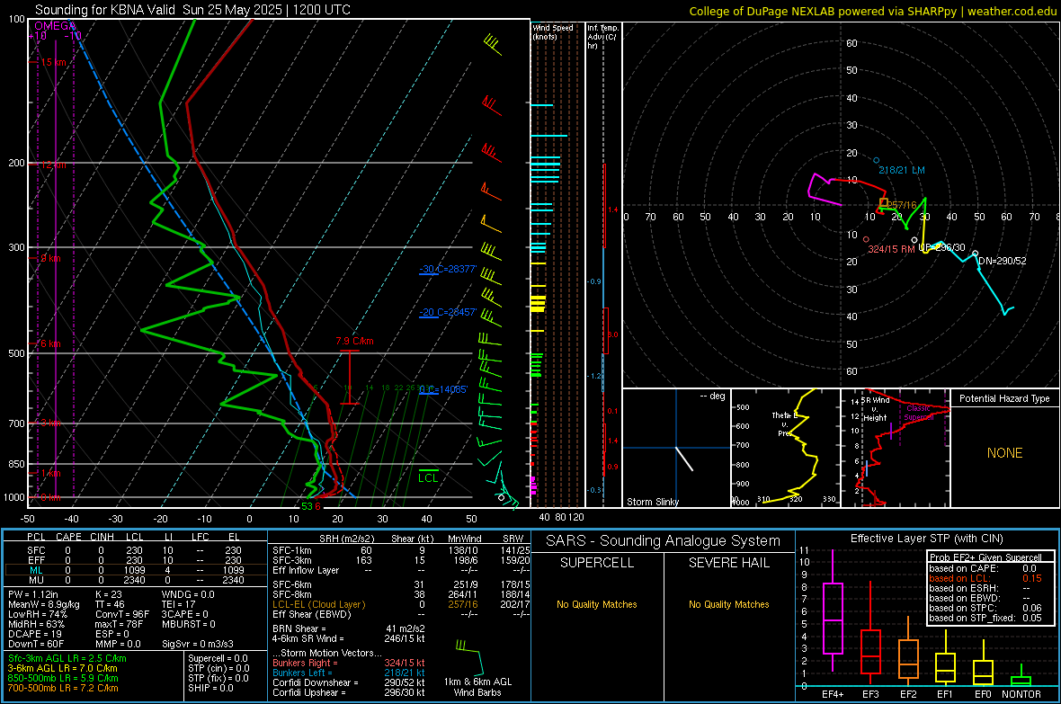Click the K = 23 index value
The height and width of the screenshot is (704, 1061).
pos(108,594)
